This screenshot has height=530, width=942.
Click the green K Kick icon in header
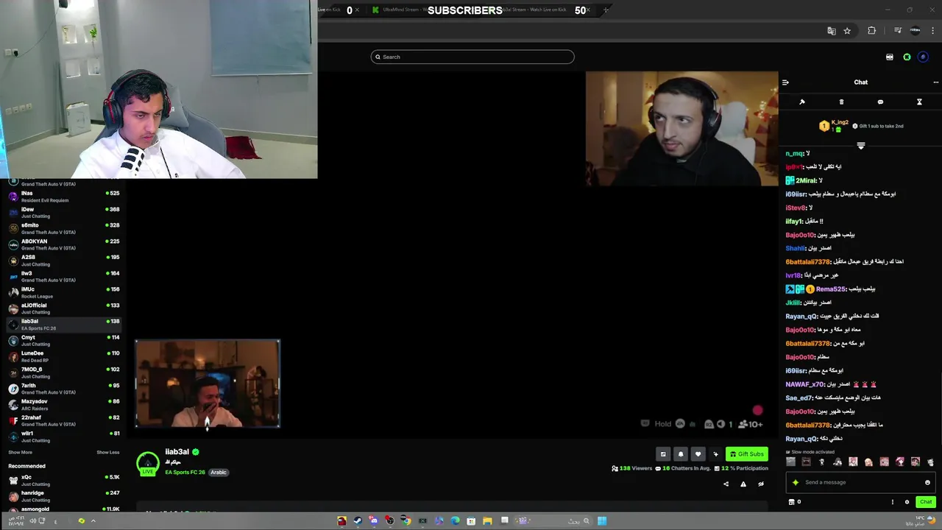[x=907, y=57]
